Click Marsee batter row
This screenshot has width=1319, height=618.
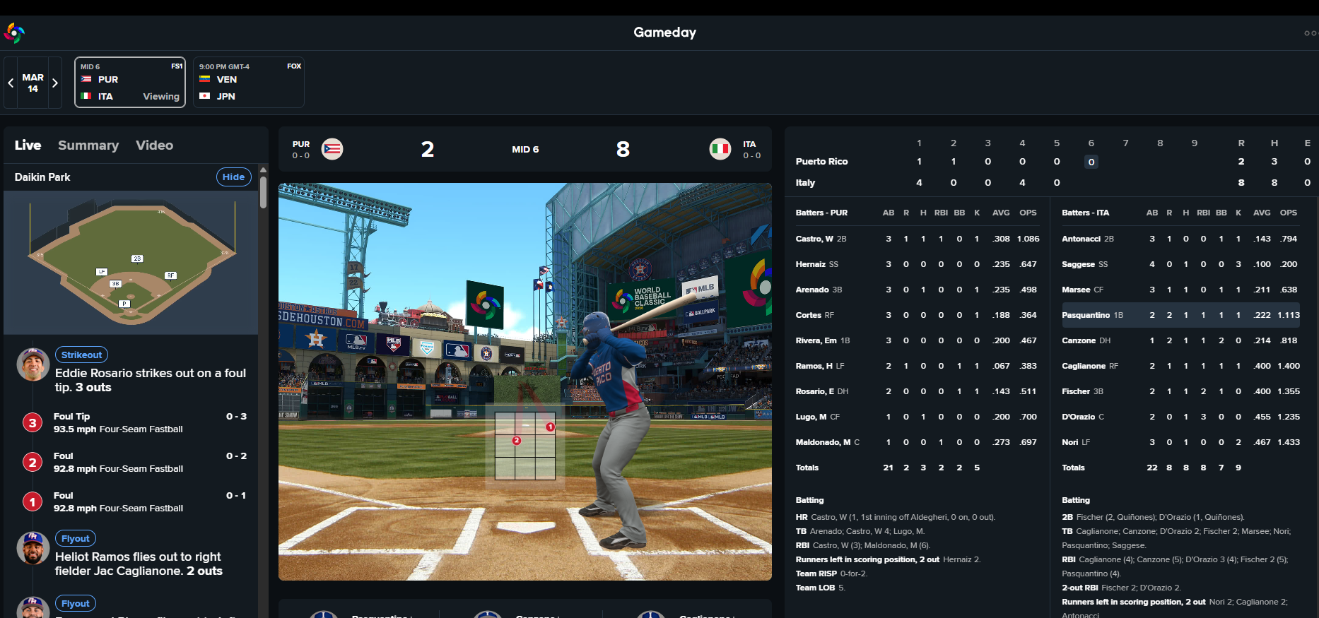tap(1181, 290)
